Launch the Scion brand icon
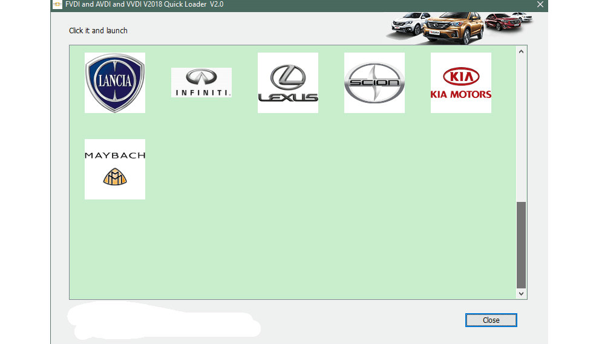The height and width of the screenshot is (344, 599). 375,83
